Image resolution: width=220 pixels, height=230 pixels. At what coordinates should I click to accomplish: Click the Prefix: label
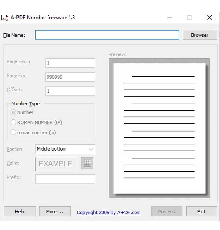[x=14, y=177]
